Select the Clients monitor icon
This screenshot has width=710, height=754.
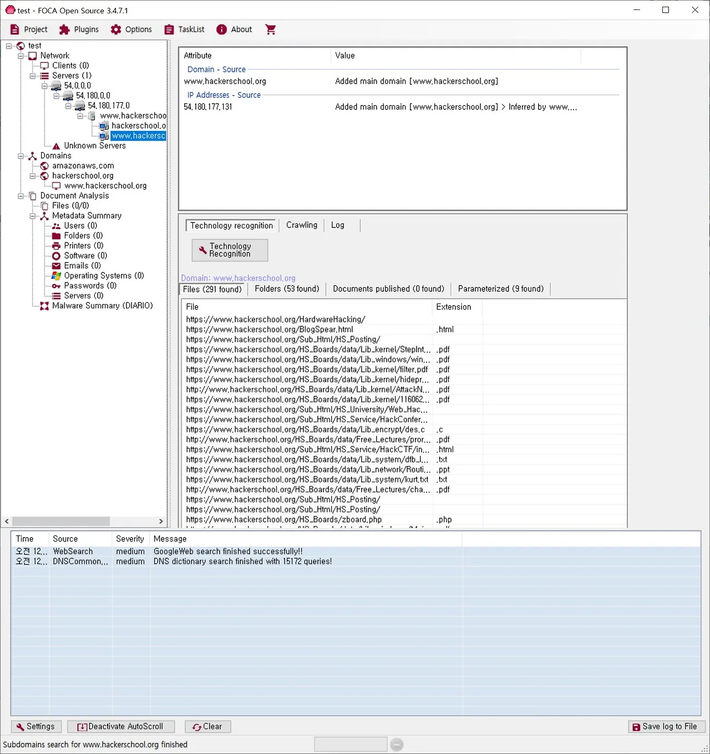44,65
